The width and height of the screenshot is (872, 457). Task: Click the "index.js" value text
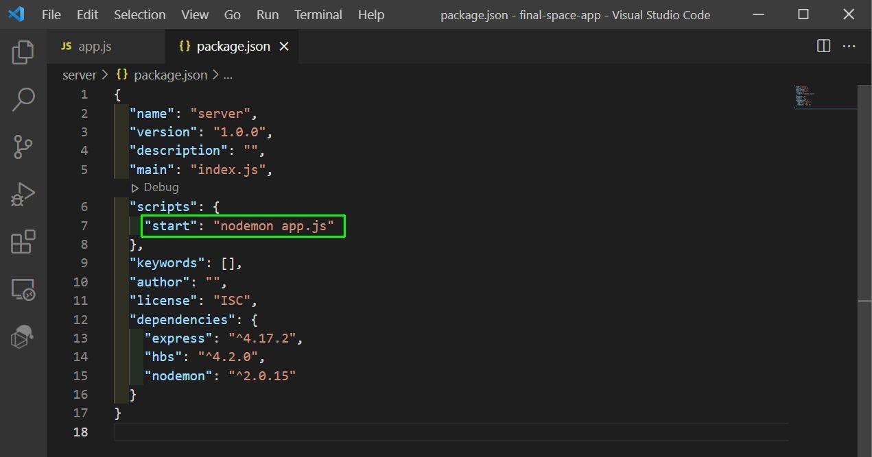[228, 169]
